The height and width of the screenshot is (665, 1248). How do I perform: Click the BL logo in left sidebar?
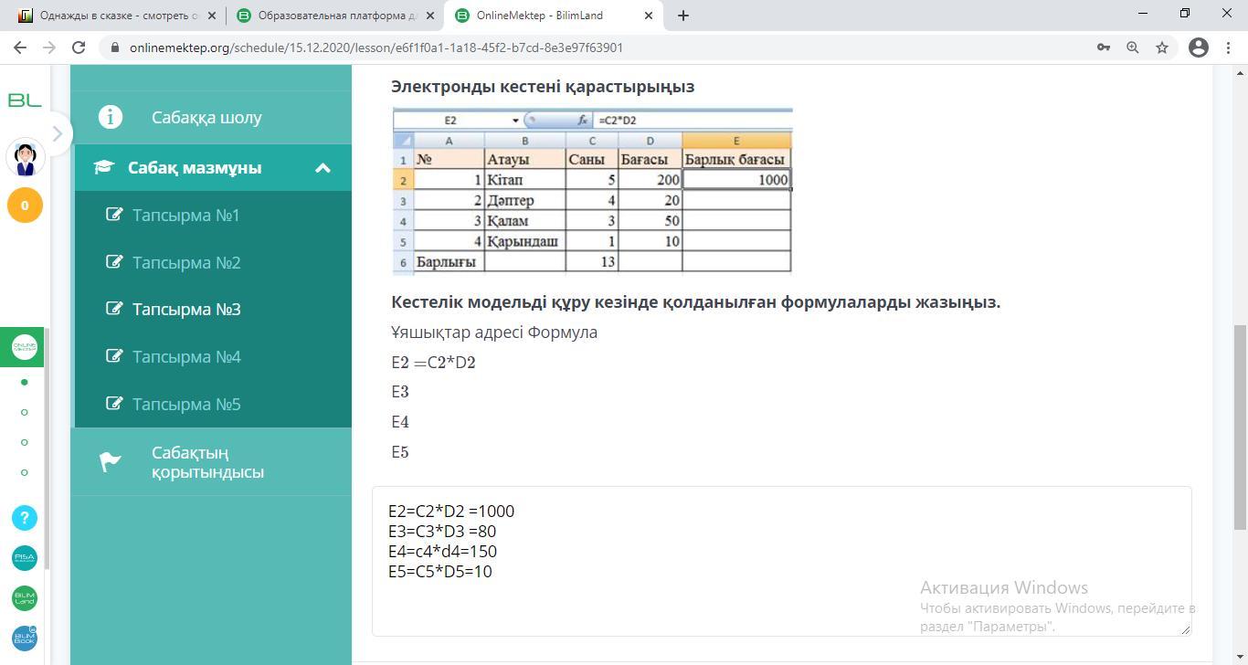pyautogui.click(x=25, y=100)
